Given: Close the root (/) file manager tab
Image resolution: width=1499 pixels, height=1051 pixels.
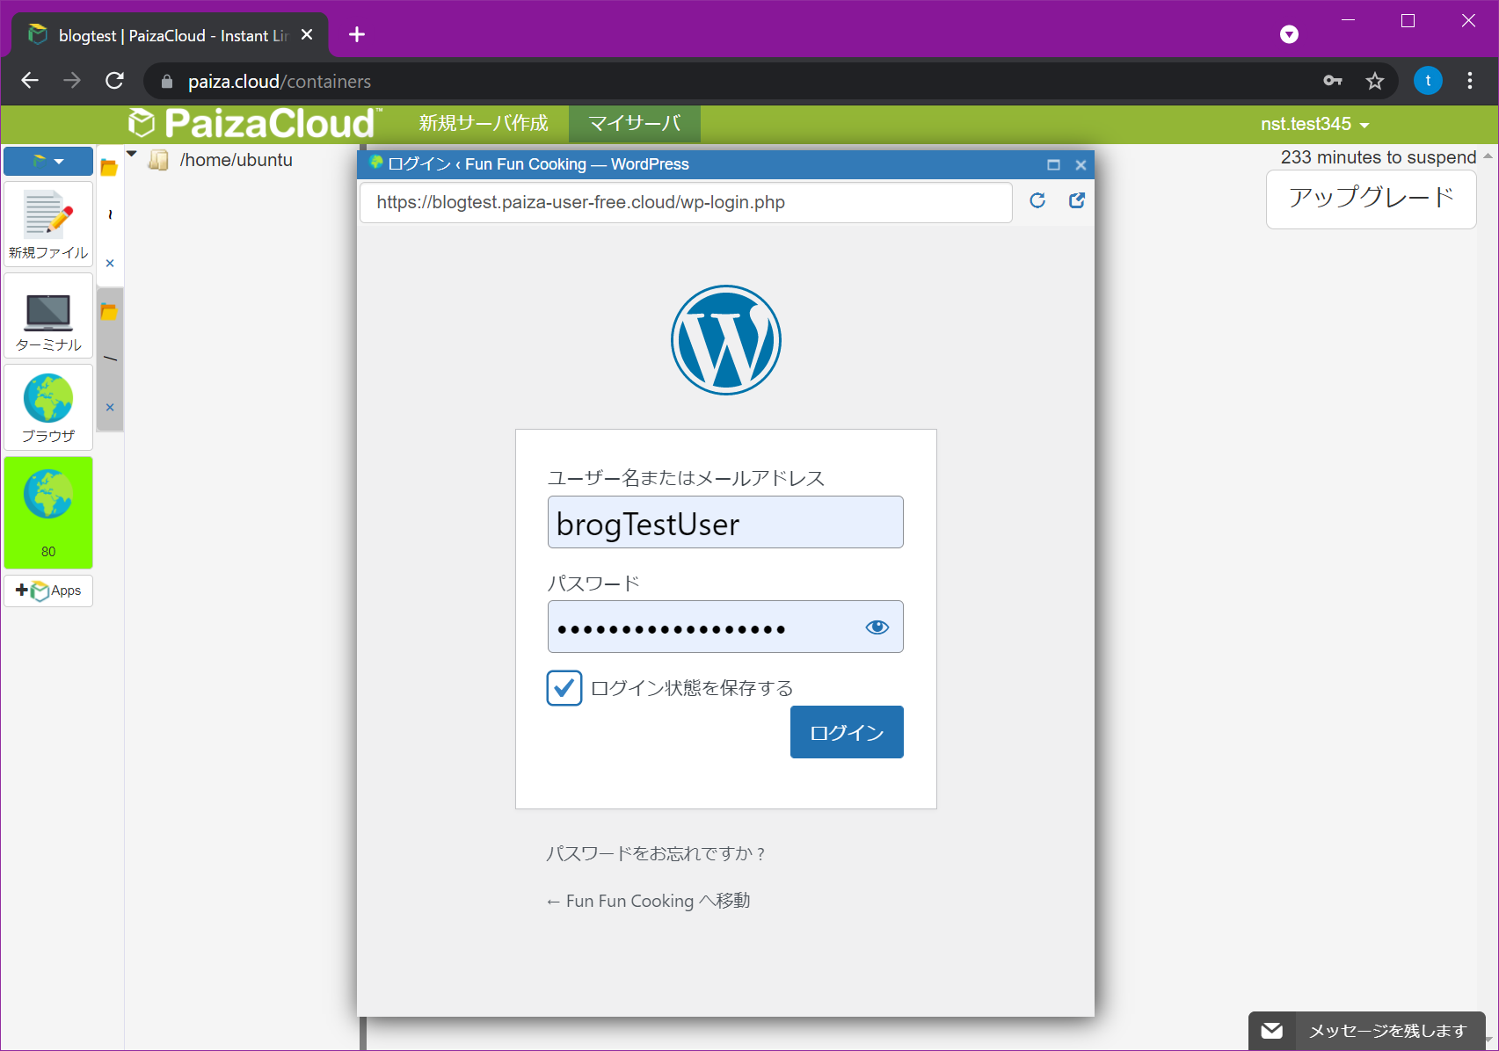Looking at the screenshot, I should pos(110,407).
